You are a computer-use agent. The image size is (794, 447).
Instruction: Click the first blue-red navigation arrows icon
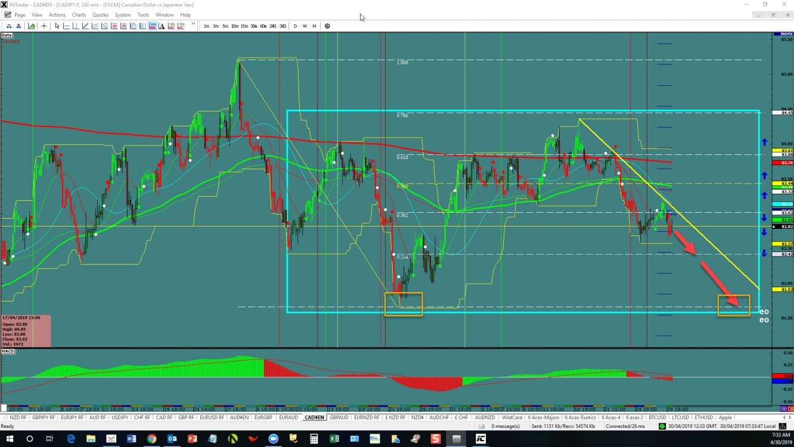pyautogui.click(x=9, y=26)
